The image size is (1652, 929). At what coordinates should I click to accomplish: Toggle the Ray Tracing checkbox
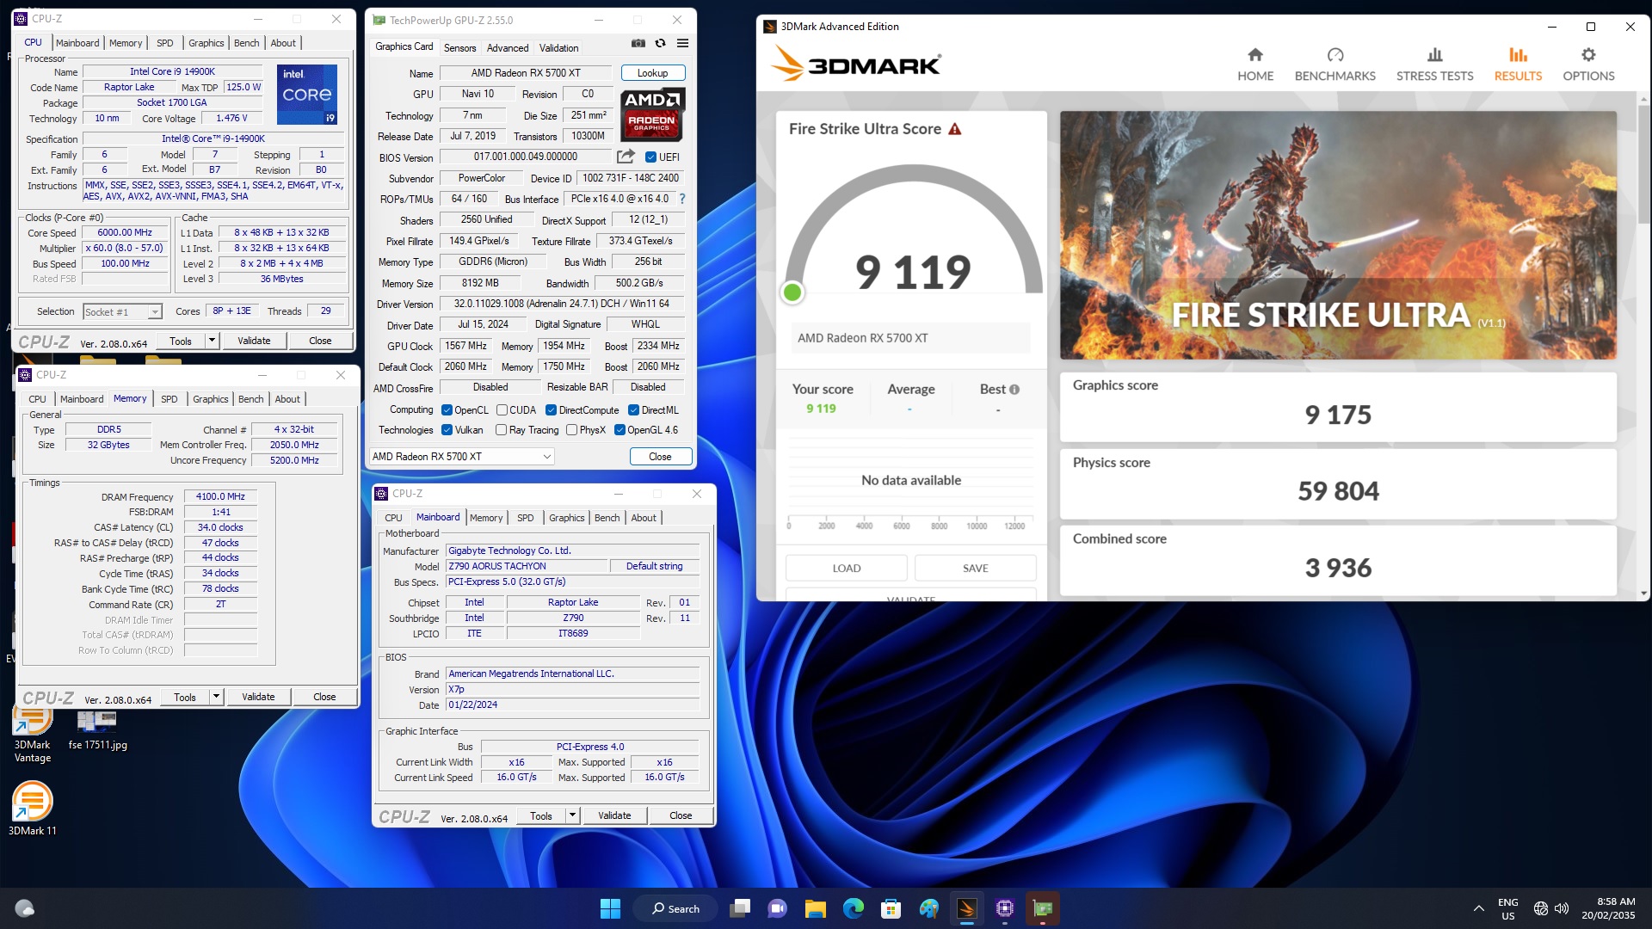click(x=501, y=430)
